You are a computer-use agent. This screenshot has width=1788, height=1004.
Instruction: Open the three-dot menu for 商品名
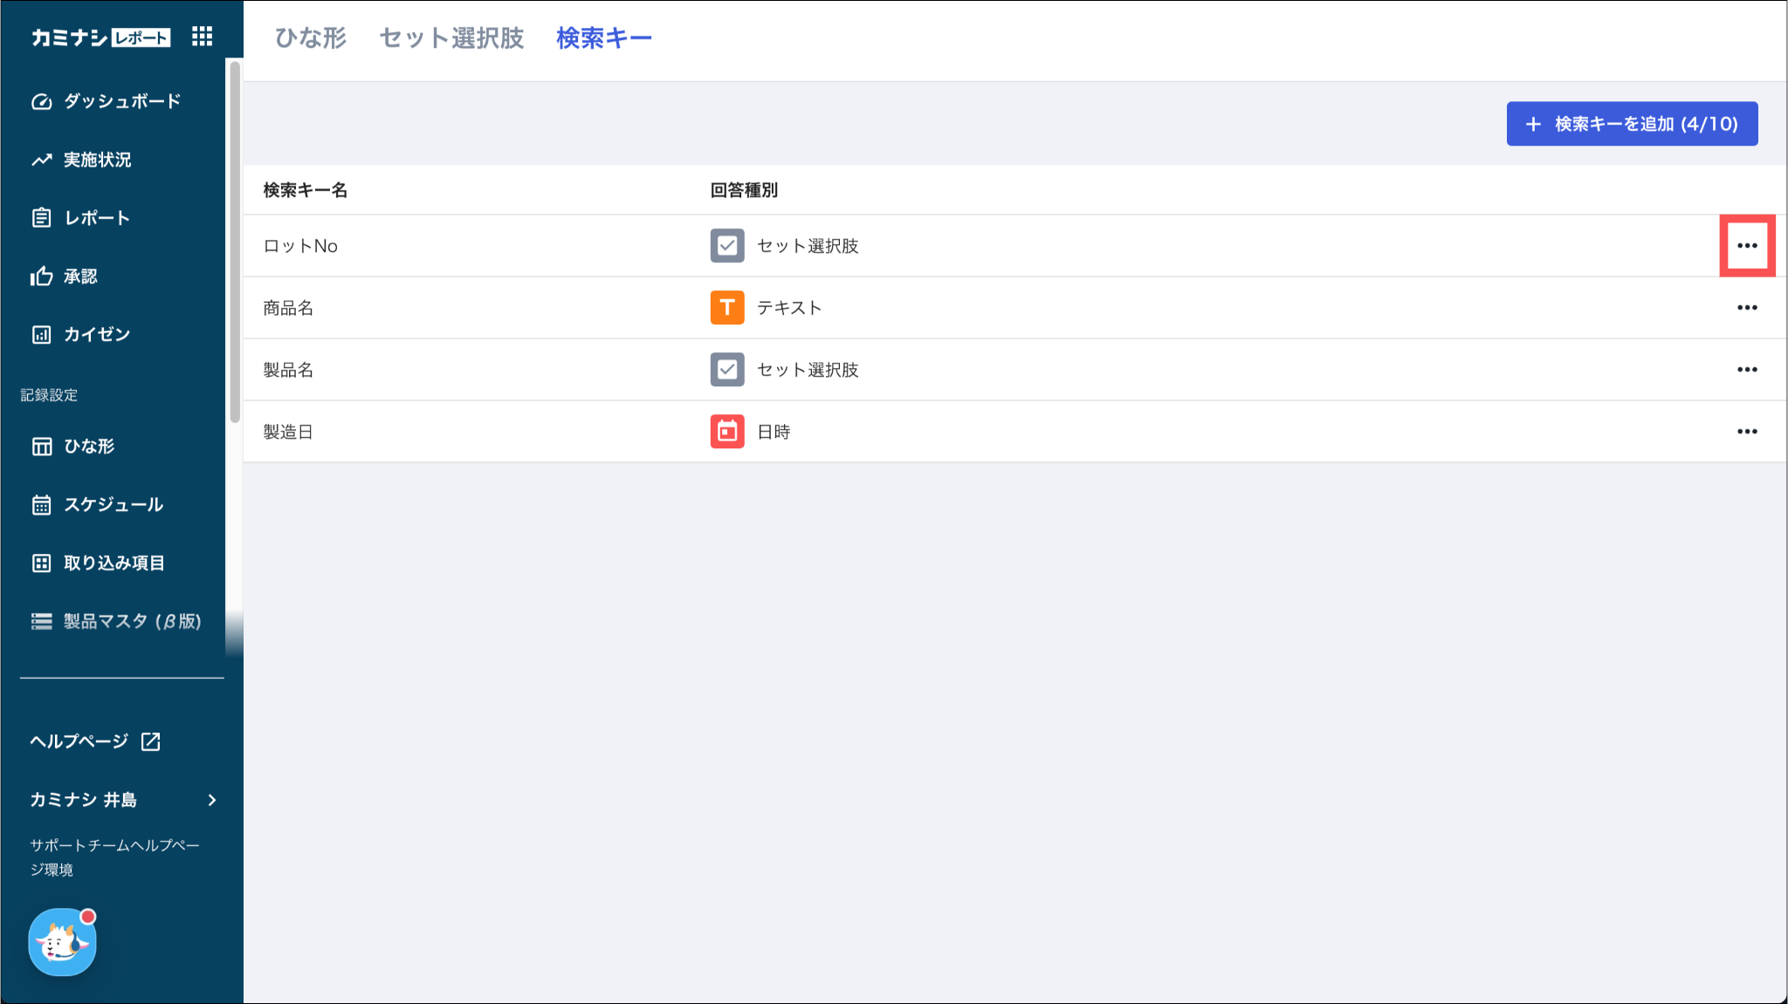click(1746, 308)
